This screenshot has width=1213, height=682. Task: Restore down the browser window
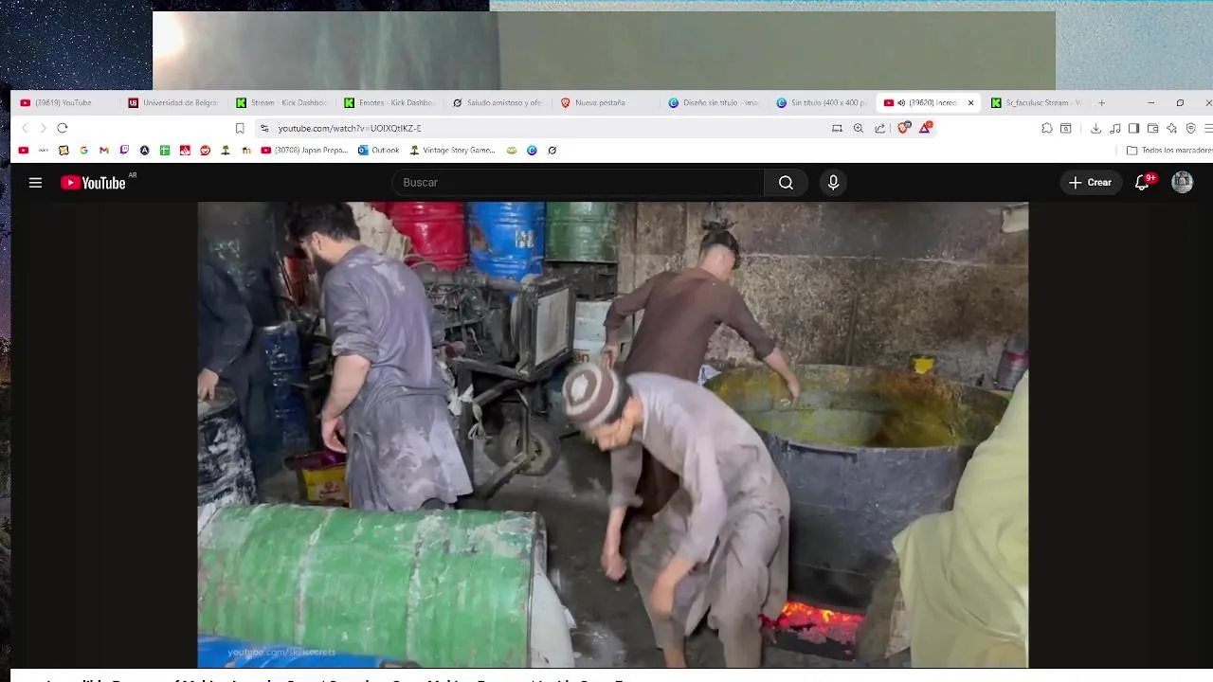1180,102
